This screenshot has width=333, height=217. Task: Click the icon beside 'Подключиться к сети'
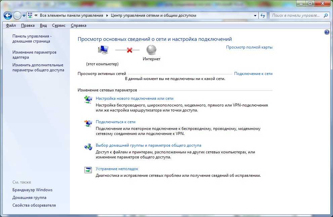coord(88,123)
